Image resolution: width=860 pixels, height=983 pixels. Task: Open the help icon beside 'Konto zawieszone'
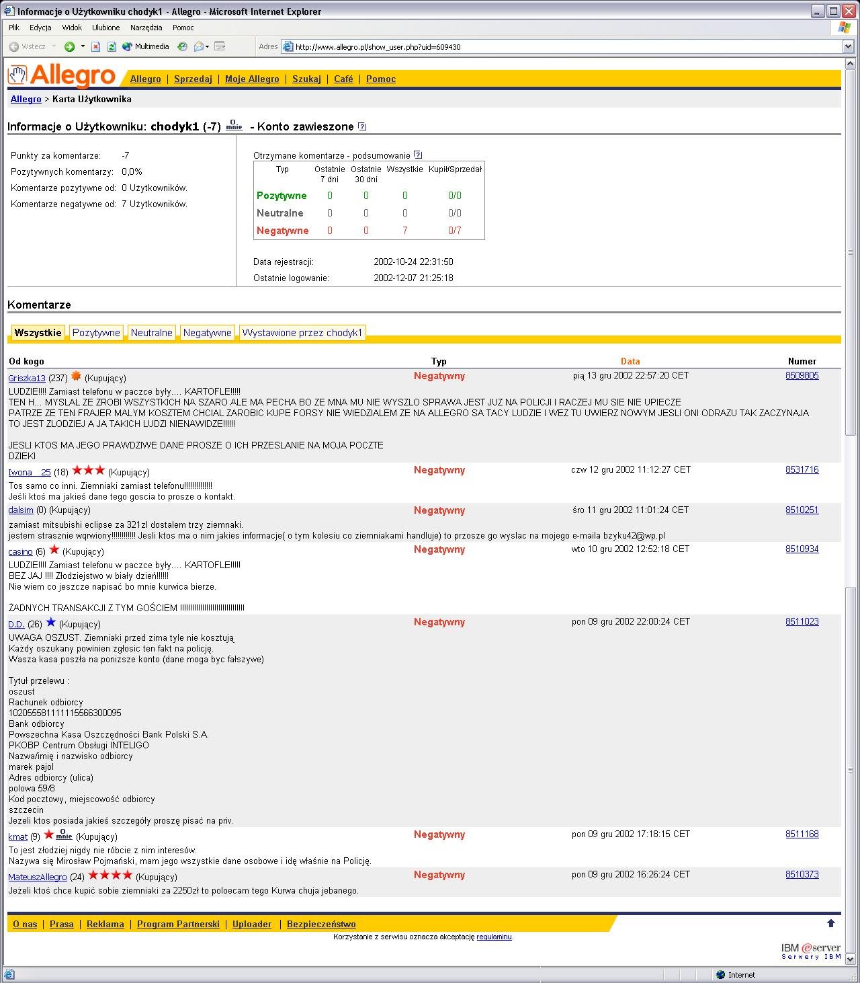(x=362, y=126)
